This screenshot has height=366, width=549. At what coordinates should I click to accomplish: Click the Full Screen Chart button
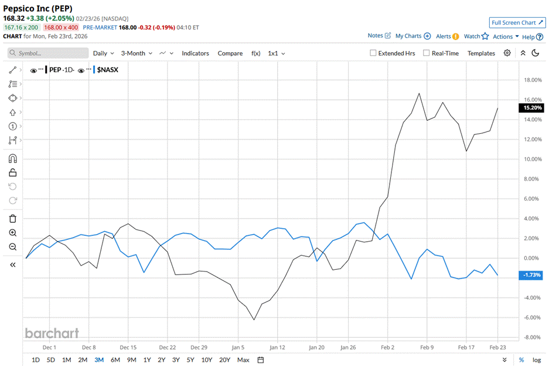[517, 22]
